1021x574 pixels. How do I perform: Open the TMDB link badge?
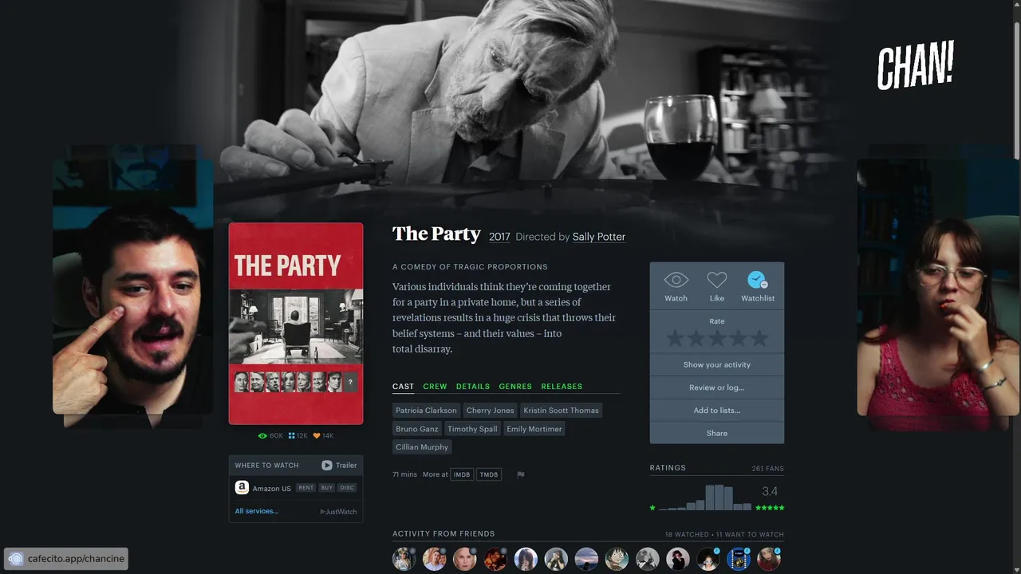coord(489,474)
